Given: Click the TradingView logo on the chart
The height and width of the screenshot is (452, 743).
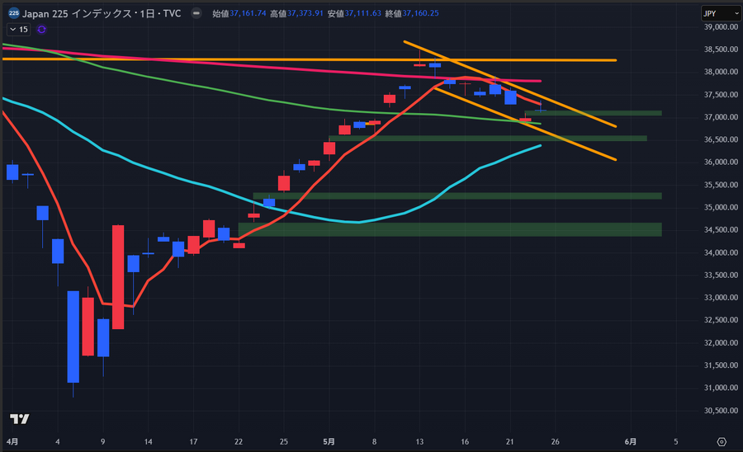Looking at the screenshot, I should [20, 418].
